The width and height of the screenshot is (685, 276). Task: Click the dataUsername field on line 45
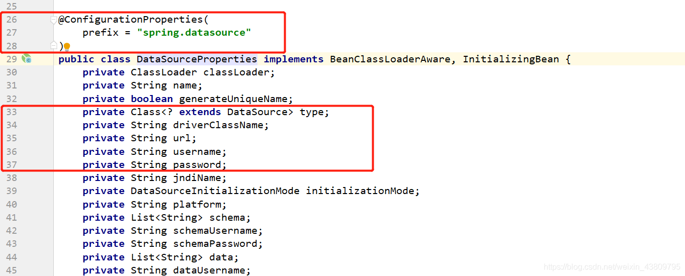[209, 270]
